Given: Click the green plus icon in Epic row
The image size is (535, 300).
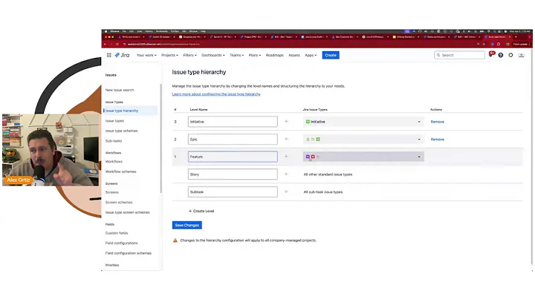Looking at the screenshot, I should [318, 139].
